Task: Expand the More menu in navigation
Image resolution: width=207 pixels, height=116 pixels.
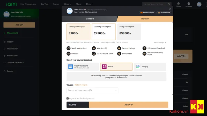Action: coord(89,4)
